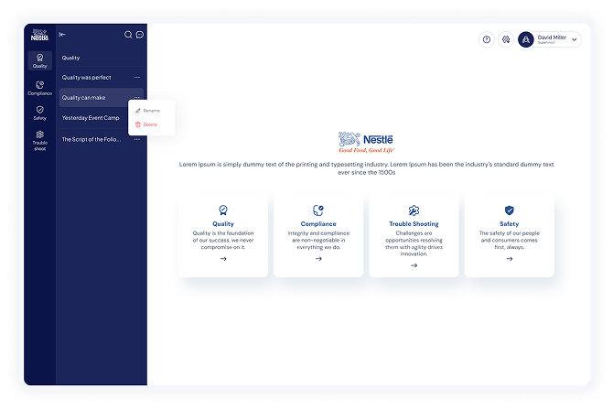Click the Compliance card title
613x409 pixels.
pyautogui.click(x=318, y=224)
